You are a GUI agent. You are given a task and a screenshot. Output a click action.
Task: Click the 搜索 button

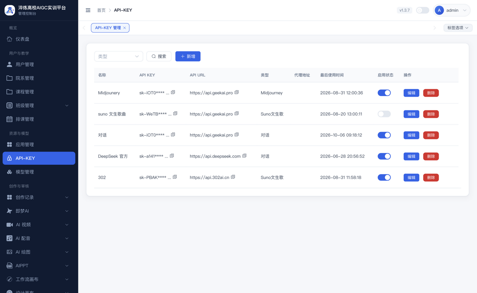159,56
